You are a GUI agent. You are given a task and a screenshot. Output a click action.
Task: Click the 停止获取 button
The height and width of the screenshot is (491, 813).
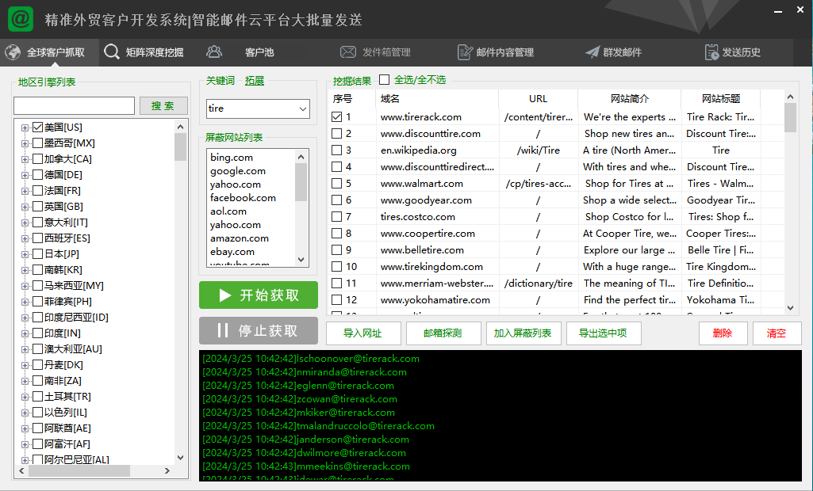click(259, 330)
